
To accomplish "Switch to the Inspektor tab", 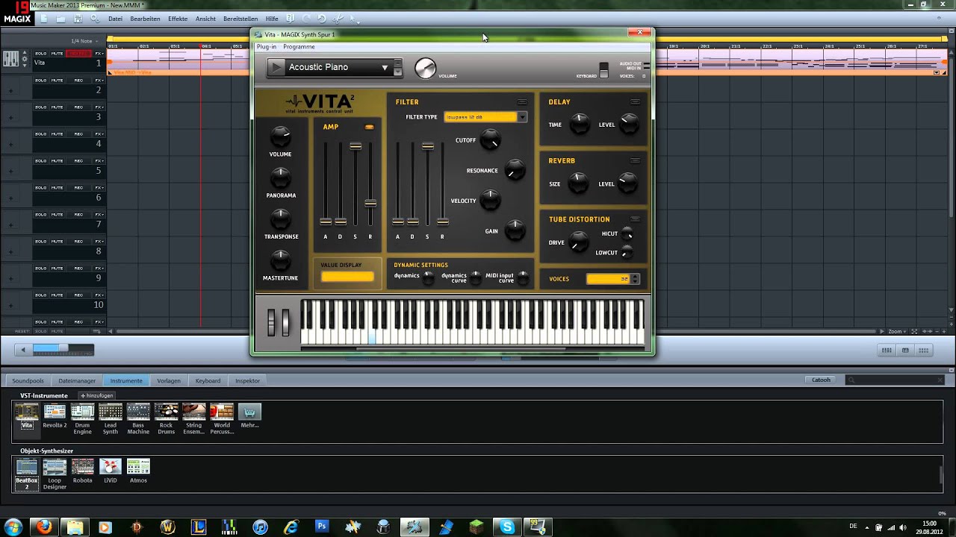I will click(247, 380).
